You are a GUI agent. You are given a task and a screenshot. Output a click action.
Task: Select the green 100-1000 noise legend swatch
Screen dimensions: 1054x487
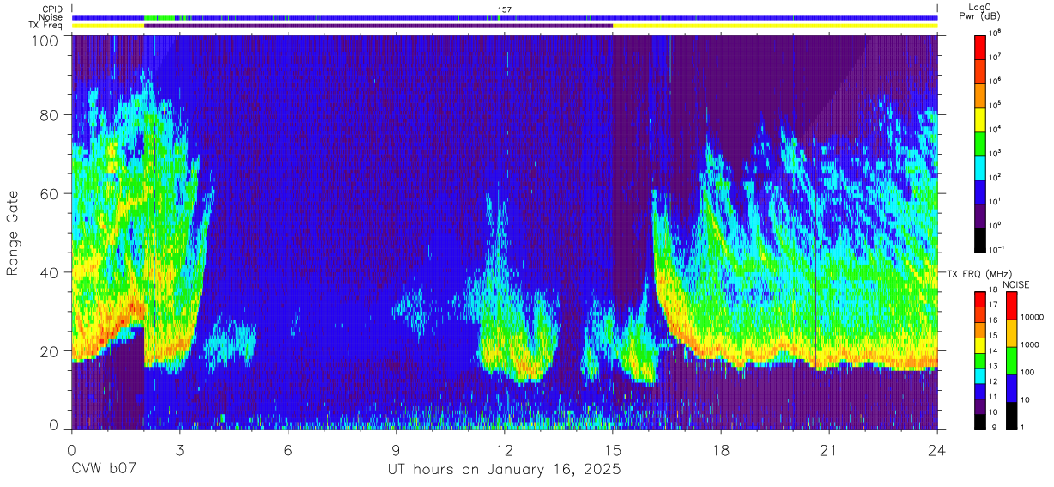[1012, 360]
